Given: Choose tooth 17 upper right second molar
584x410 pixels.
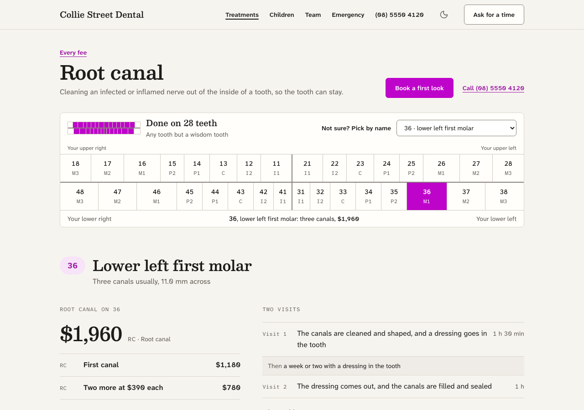Looking at the screenshot, I should [108, 168].
